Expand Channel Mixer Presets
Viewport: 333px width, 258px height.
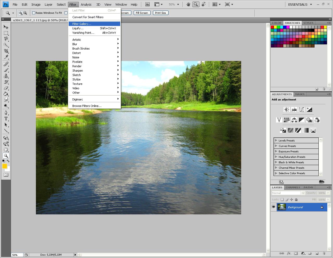276,168
